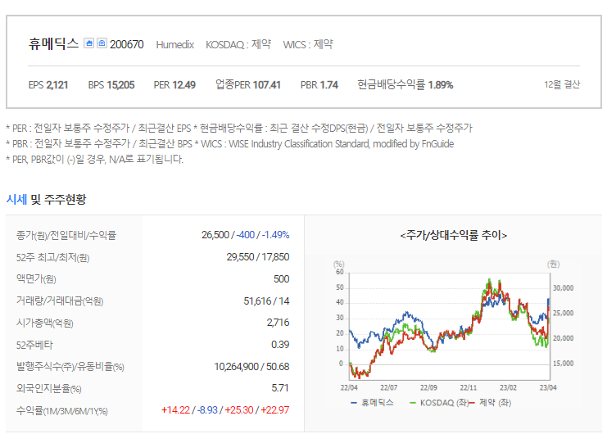The width and height of the screenshot is (607, 434).
Task: Click the +22.97 one-year return
Action: coord(275,410)
